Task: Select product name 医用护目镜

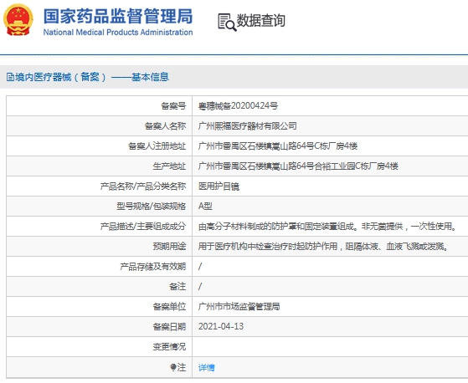Action: tap(219, 186)
